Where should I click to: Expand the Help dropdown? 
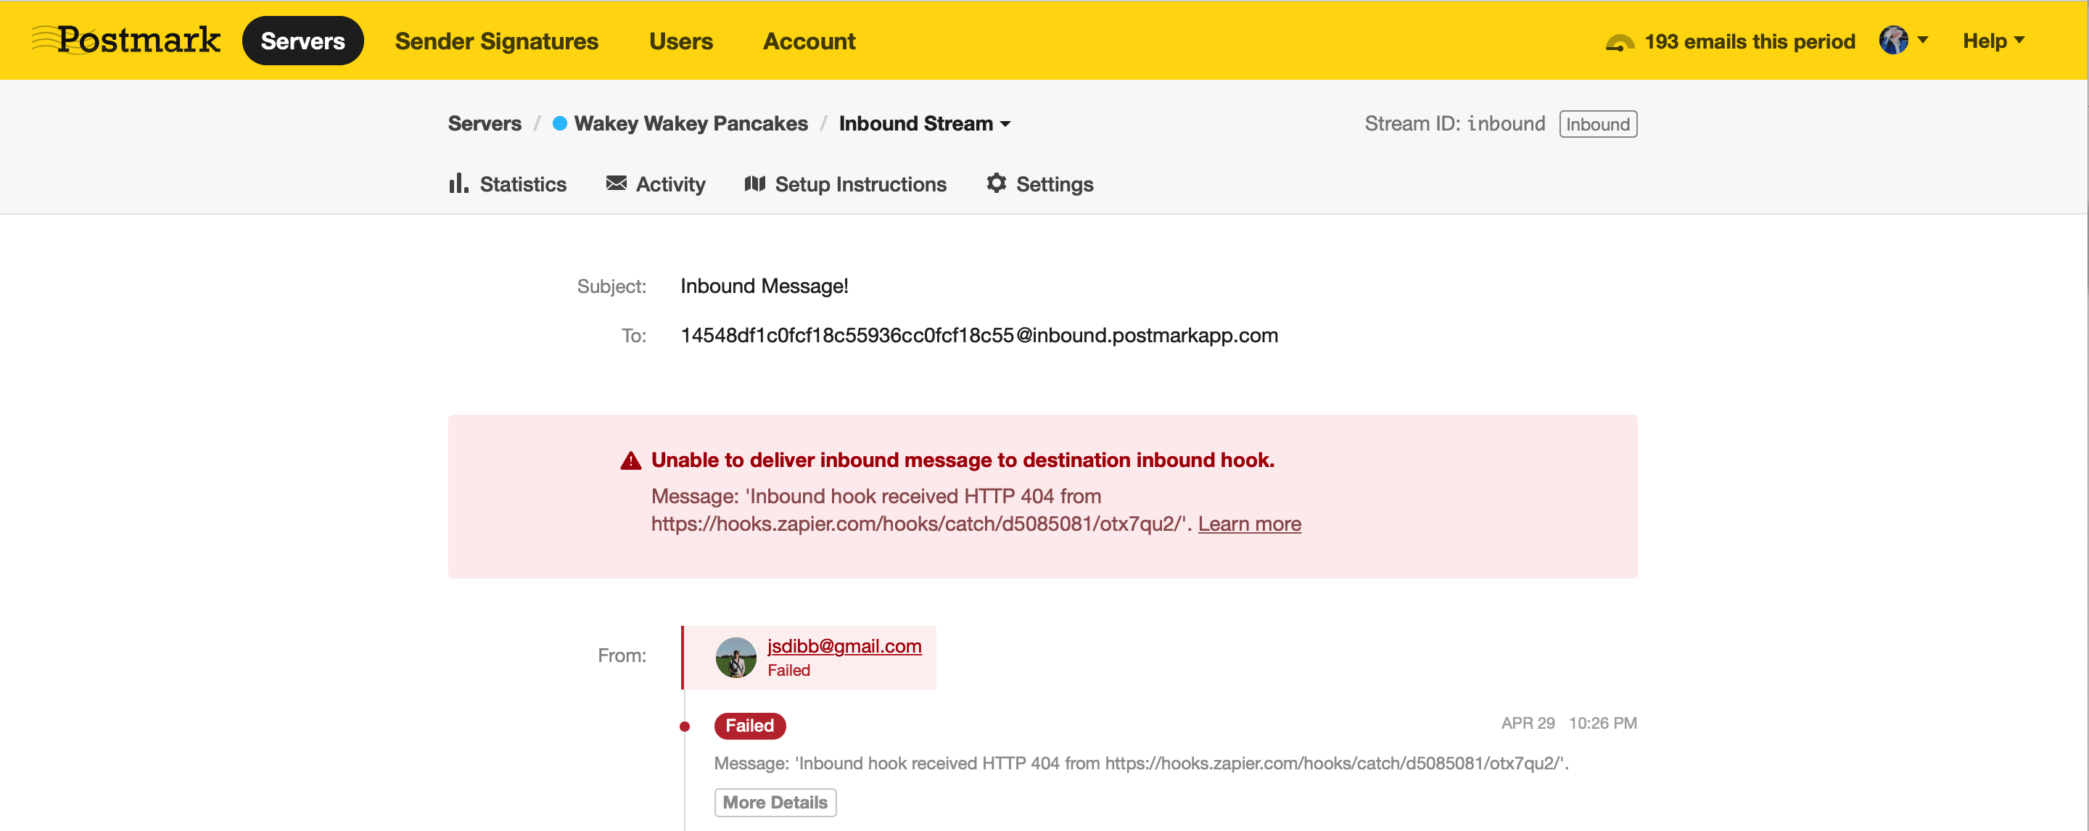(1993, 41)
